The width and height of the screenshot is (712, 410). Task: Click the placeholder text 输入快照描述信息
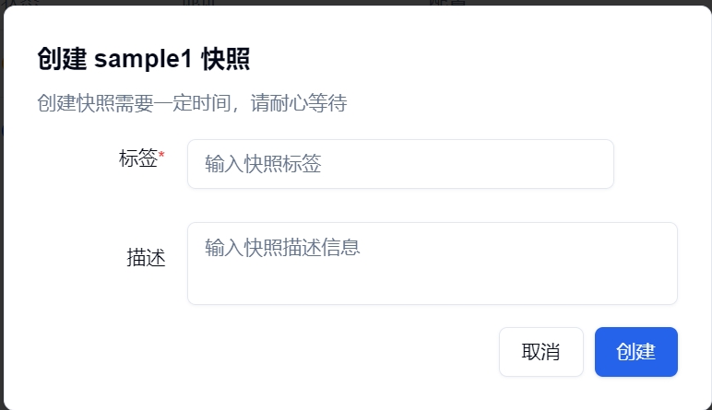point(282,247)
